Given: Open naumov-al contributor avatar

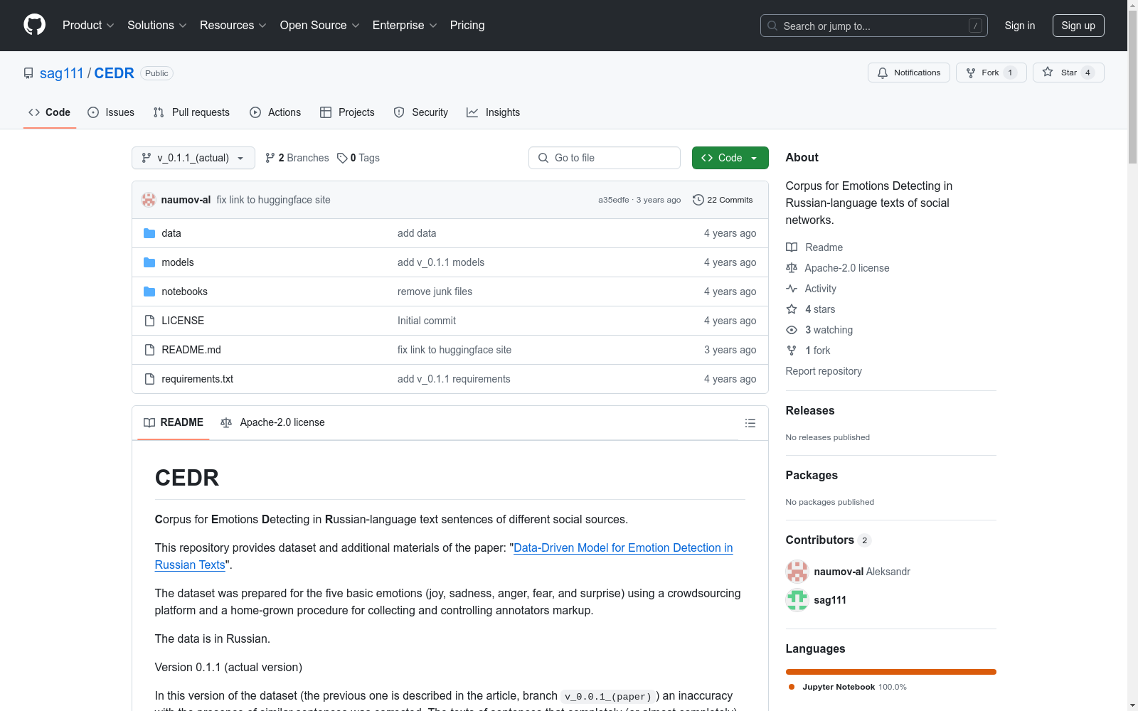Looking at the screenshot, I should 797,572.
